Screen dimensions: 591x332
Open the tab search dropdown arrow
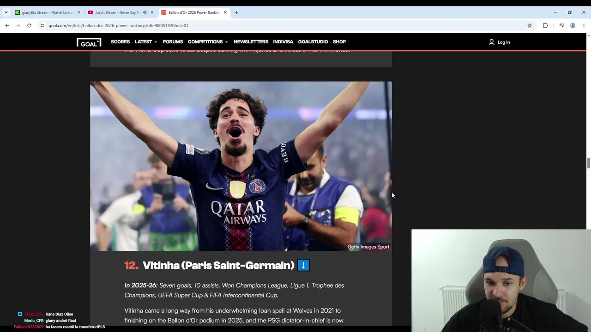point(6,12)
